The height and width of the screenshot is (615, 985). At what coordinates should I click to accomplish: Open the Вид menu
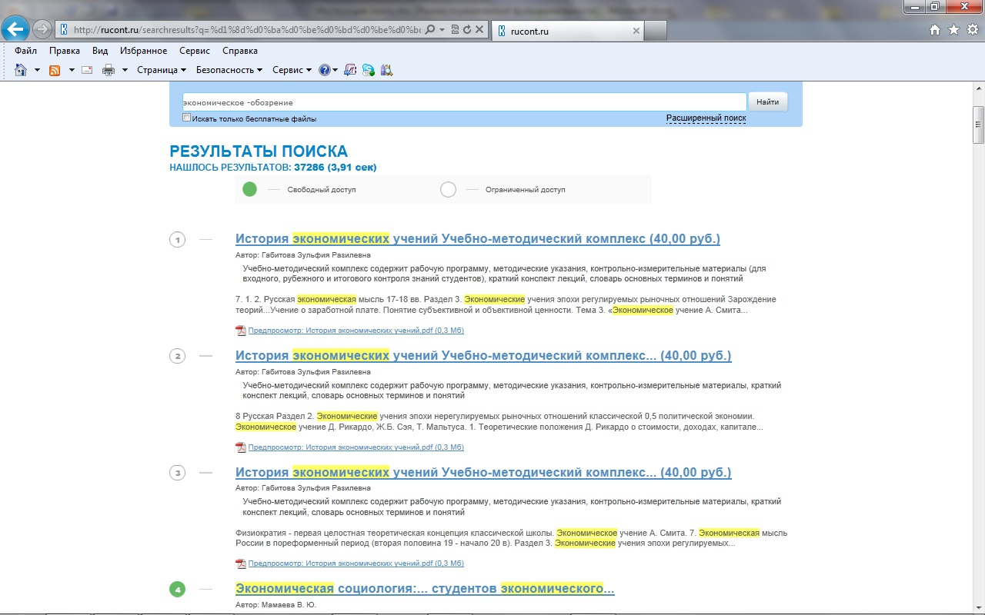100,51
